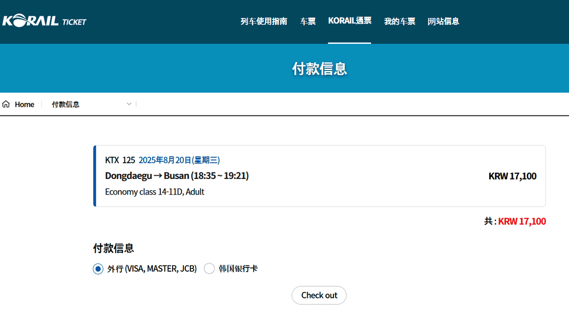Image resolution: width=569 pixels, height=310 pixels.
Task: Click the black KRW 17,100 ticket fare
Action: 512,177
